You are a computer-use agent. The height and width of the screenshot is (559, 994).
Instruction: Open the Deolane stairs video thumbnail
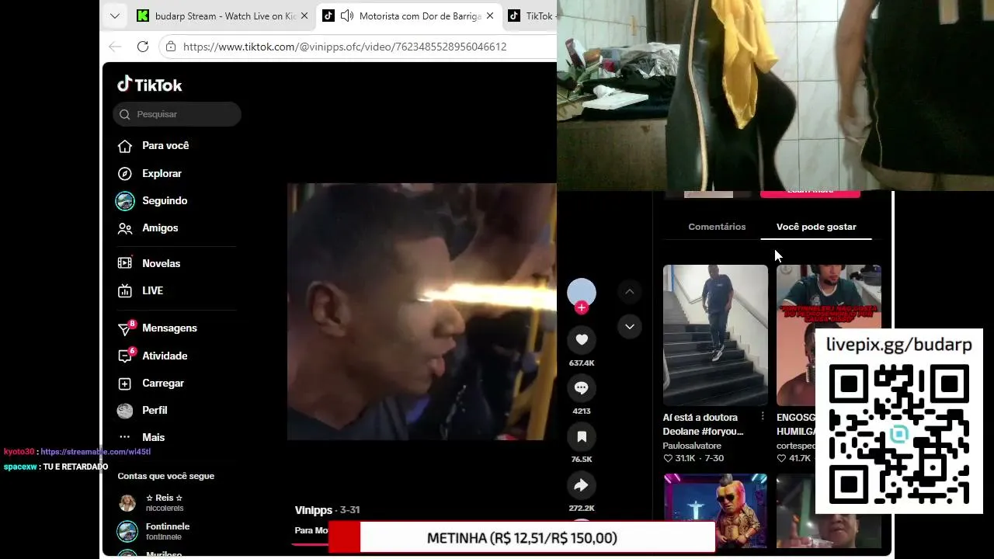[715, 335]
